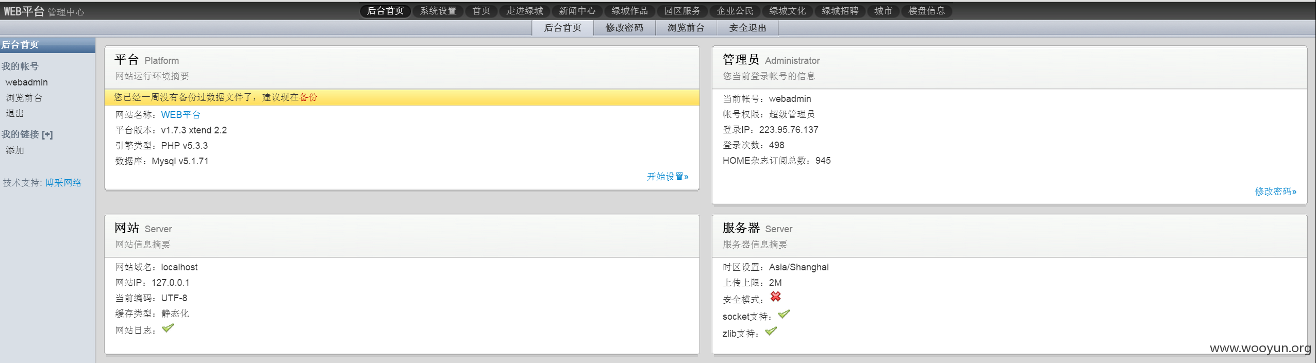Switch to the 浏览前台 tab
This screenshot has width=1316, height=363.
click(686, 28)
